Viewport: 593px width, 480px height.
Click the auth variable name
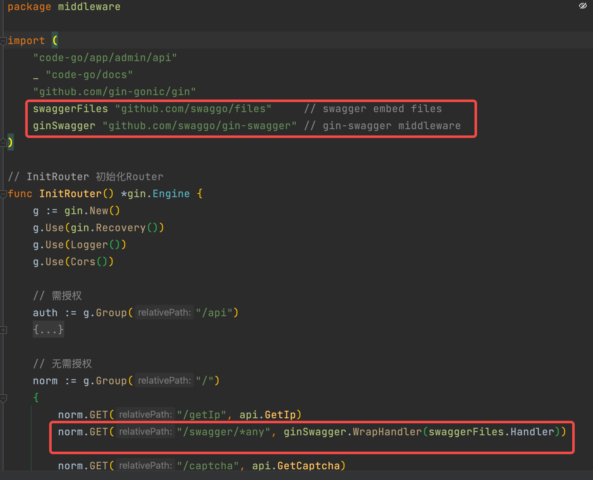[x=45, y=313]
